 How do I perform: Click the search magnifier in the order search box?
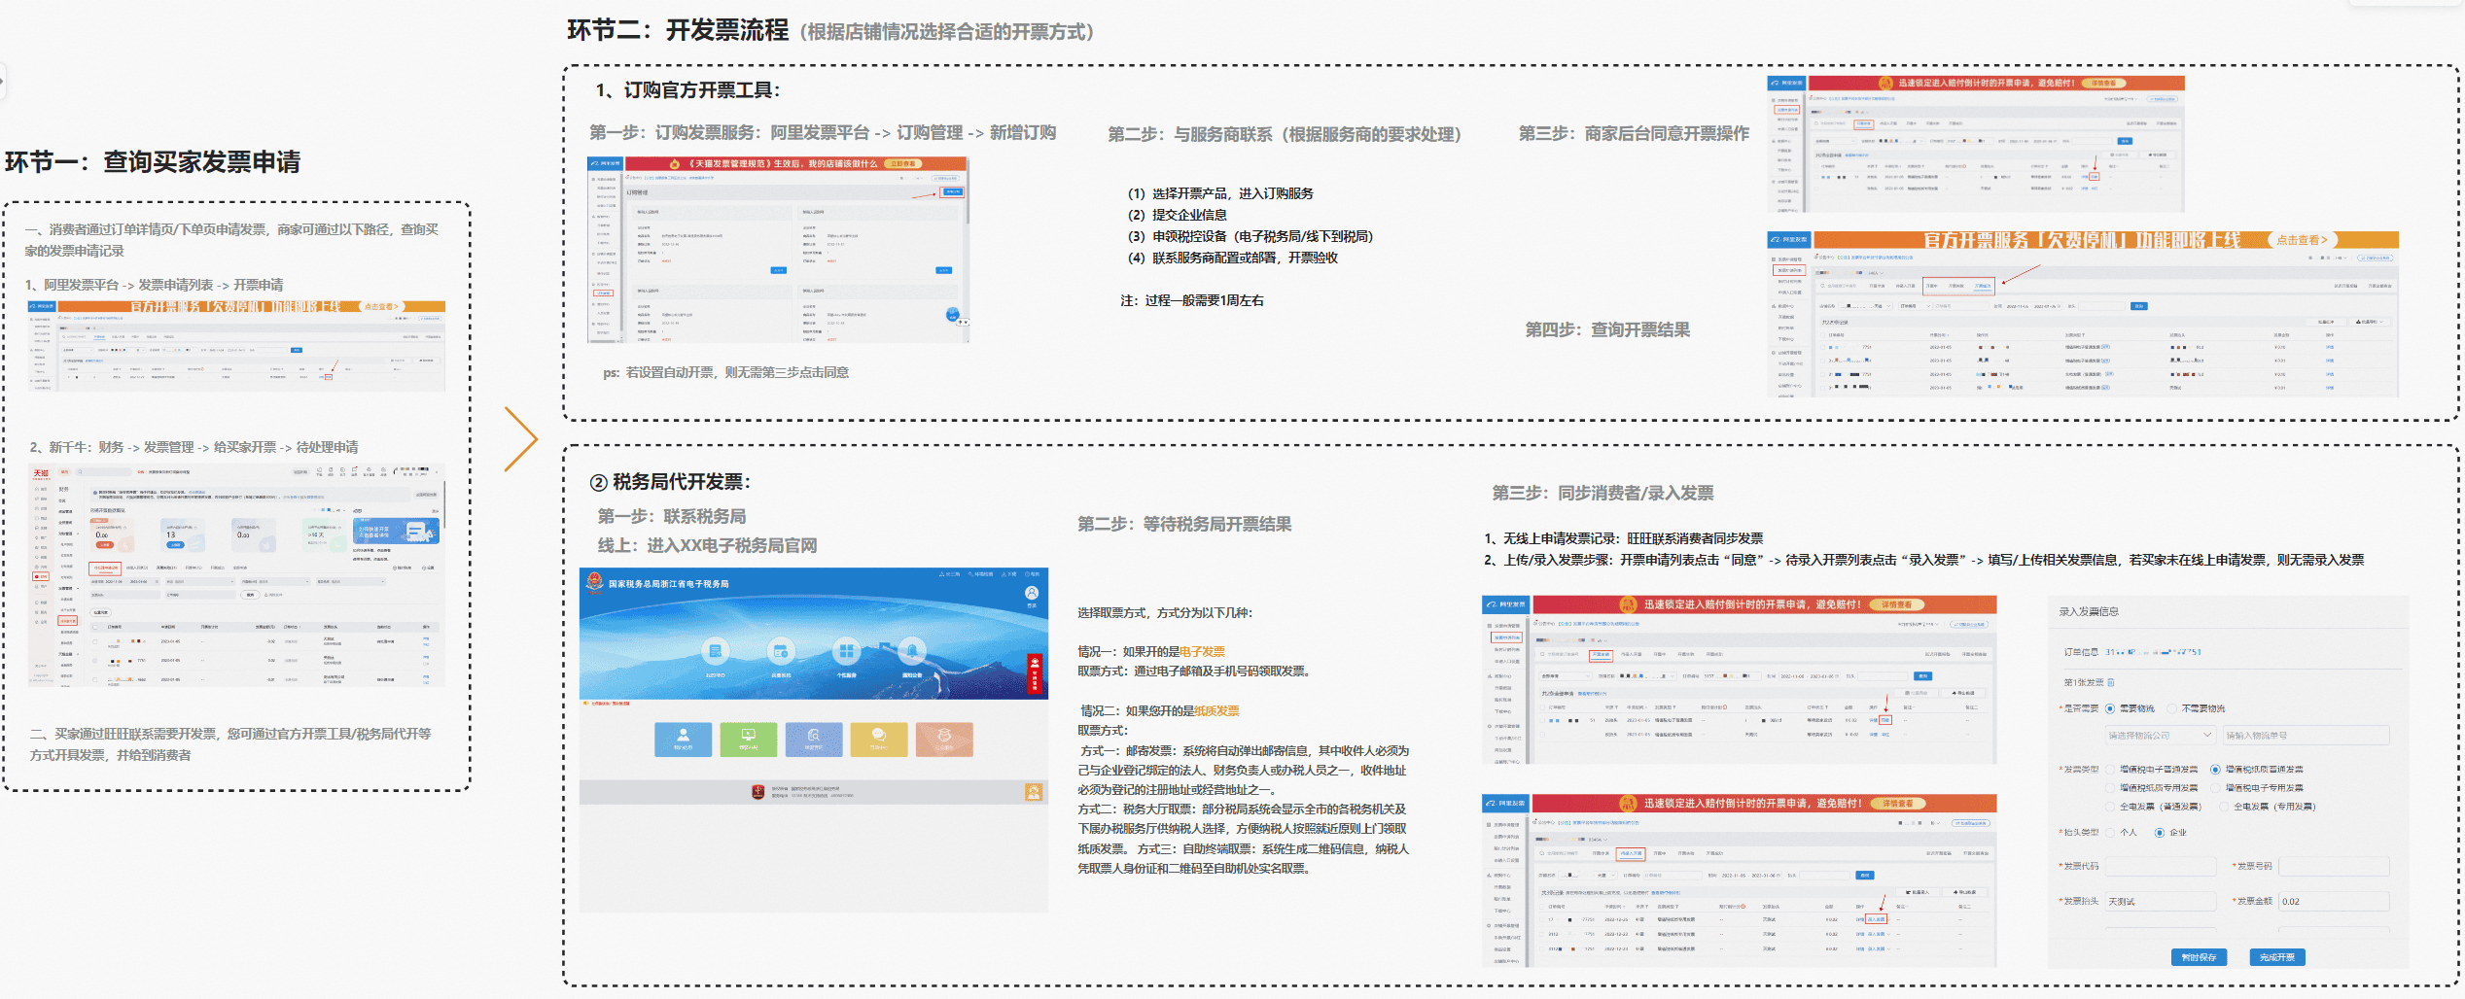click(x=1542, y=654)
